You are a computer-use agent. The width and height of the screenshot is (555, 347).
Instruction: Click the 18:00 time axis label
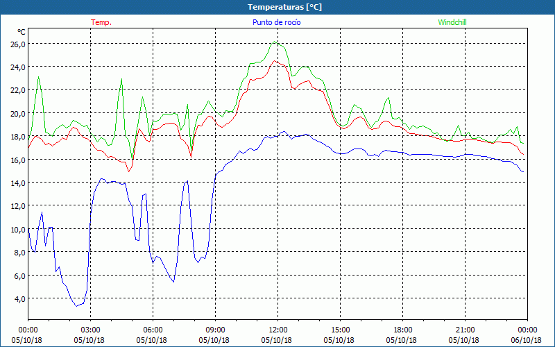403,330
